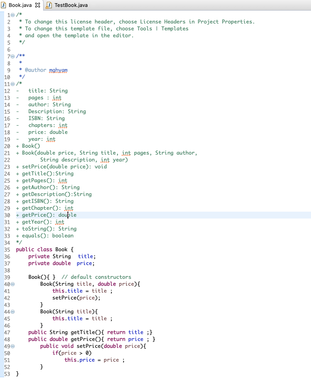The image size is (311, 386).
Task: Click line number 38 in the gutter
Action: 7,271
